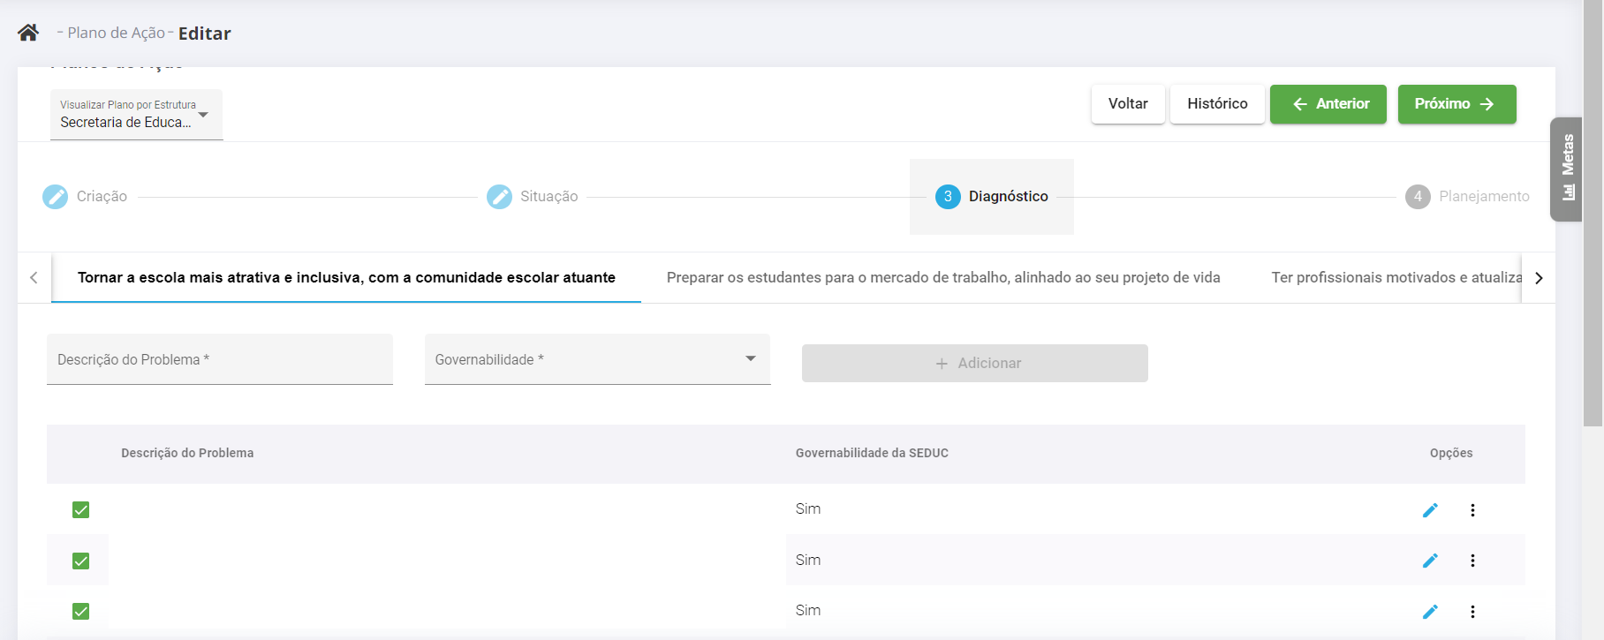Open more options for second row

pyautogui.click(x=1472, y=561)
